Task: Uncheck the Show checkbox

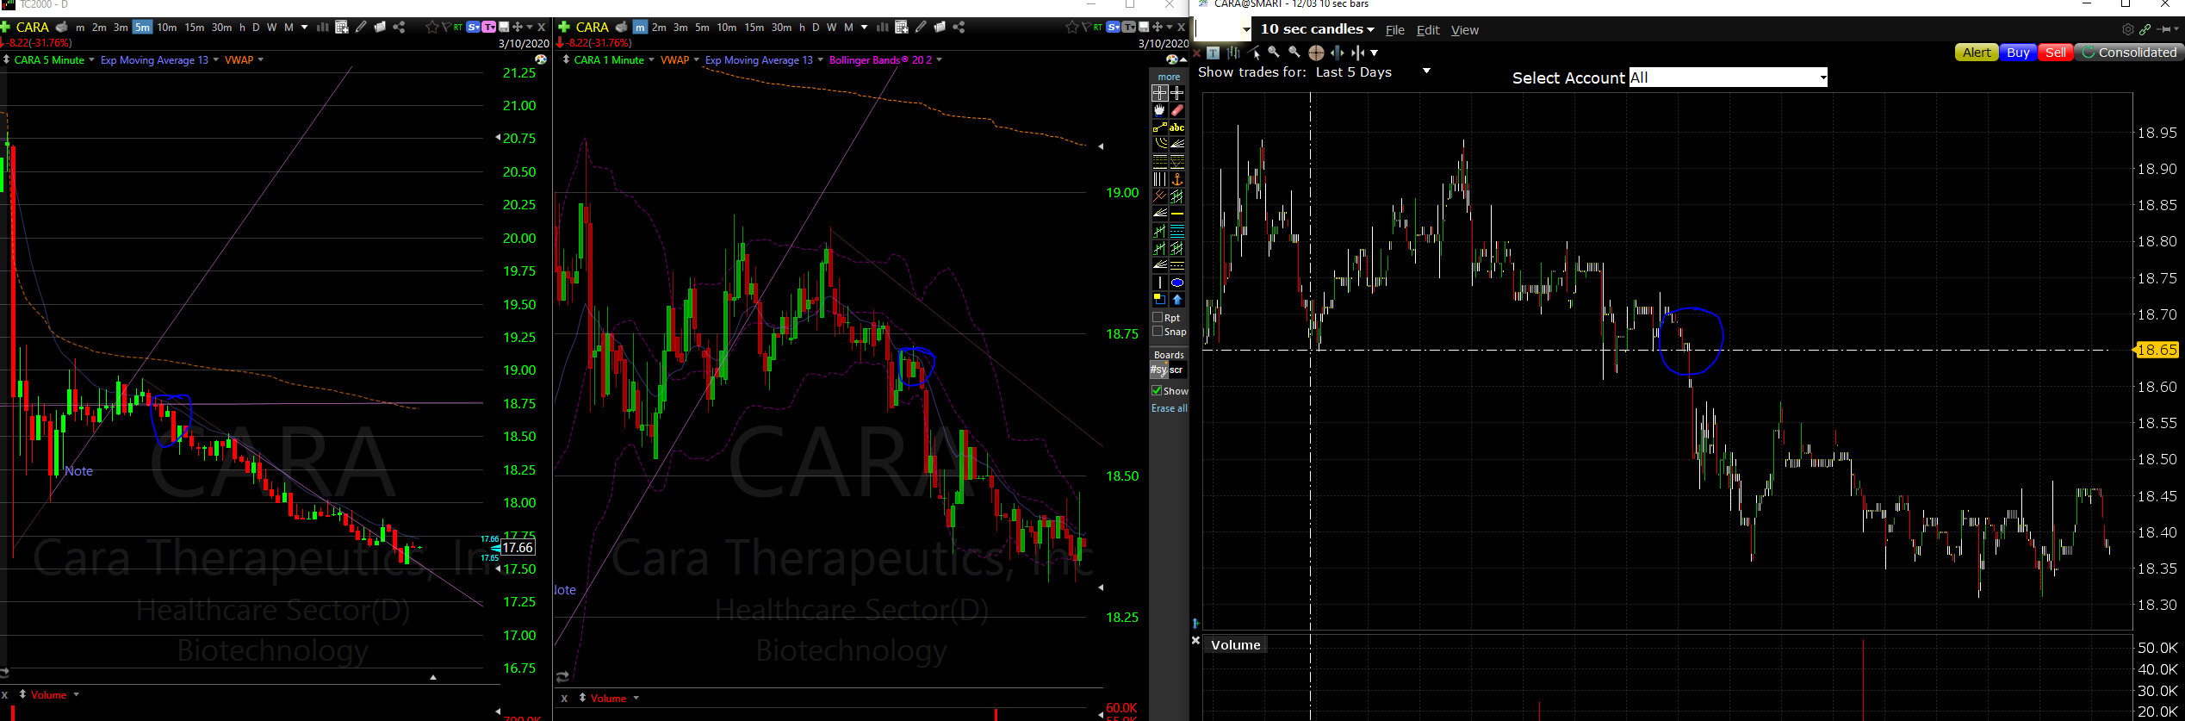Action: pos(1157,391)
